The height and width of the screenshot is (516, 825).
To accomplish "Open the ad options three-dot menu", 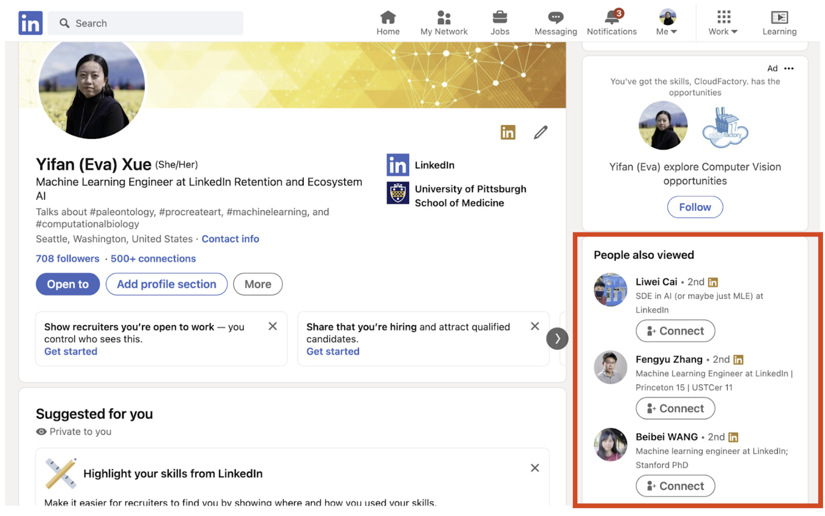I will pos(789,68).
